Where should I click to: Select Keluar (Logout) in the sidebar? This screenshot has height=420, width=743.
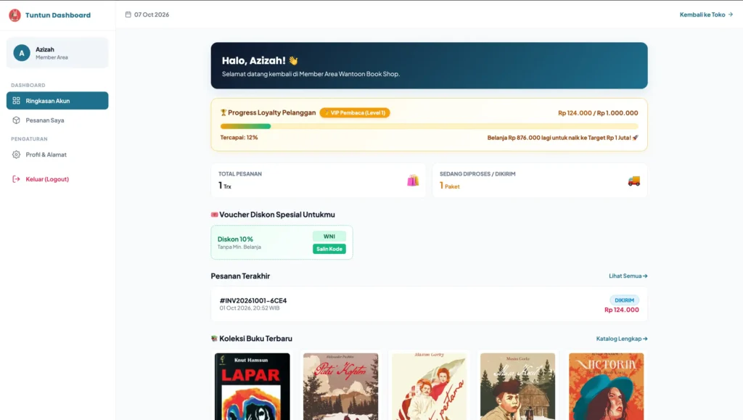click(57, 179)
